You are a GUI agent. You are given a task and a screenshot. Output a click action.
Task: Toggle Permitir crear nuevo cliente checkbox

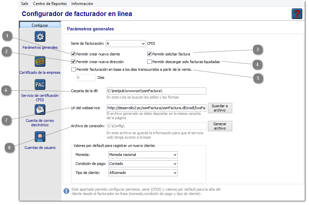(73, 54)
